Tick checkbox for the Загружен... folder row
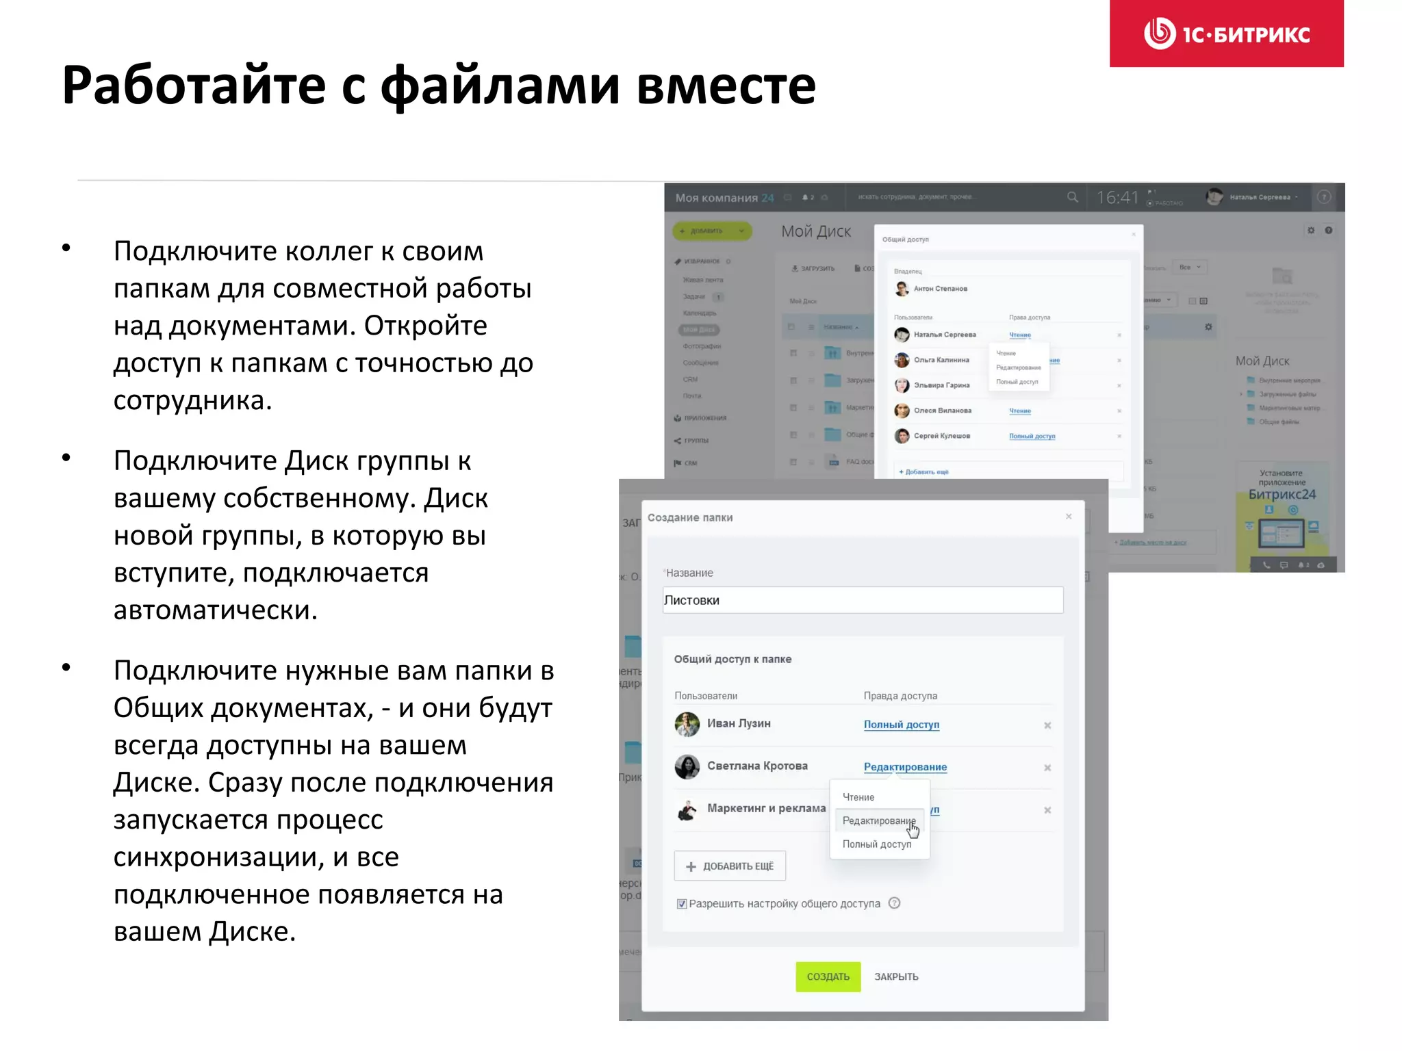Screen dimensions: 1402x1051 [793, 380]
